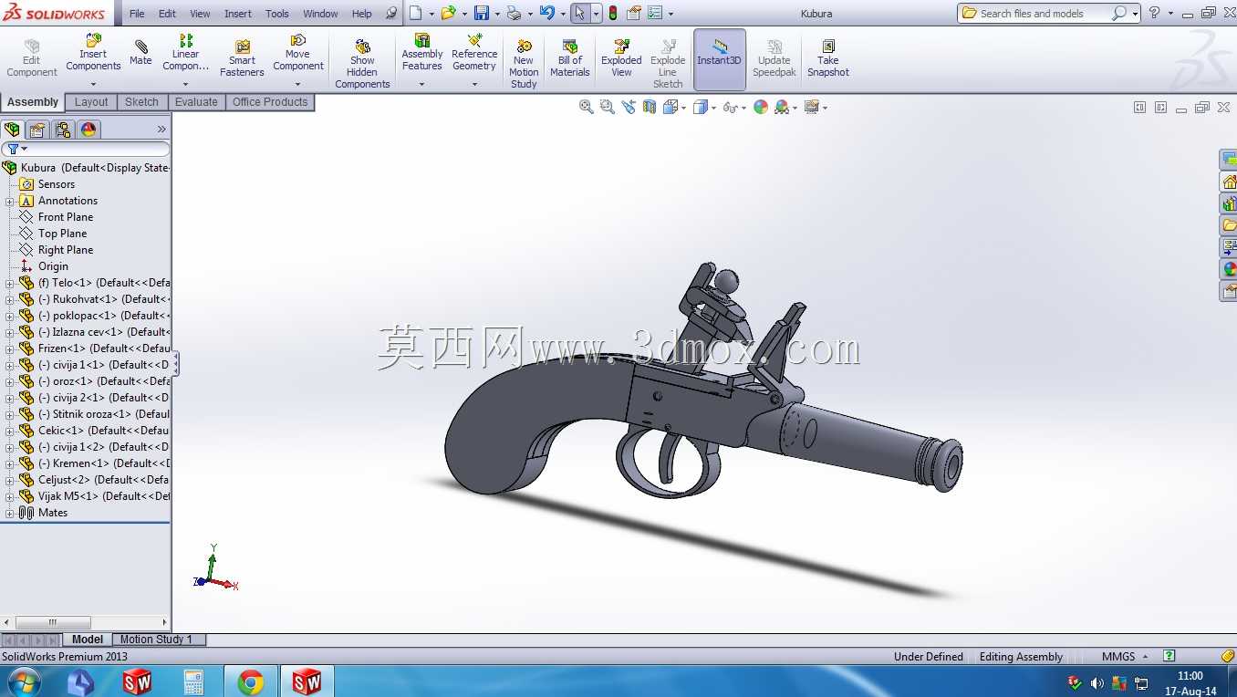Expand the Frizen<1> component node
Viewport: 1237px width, 697px height.
point(9,348)
